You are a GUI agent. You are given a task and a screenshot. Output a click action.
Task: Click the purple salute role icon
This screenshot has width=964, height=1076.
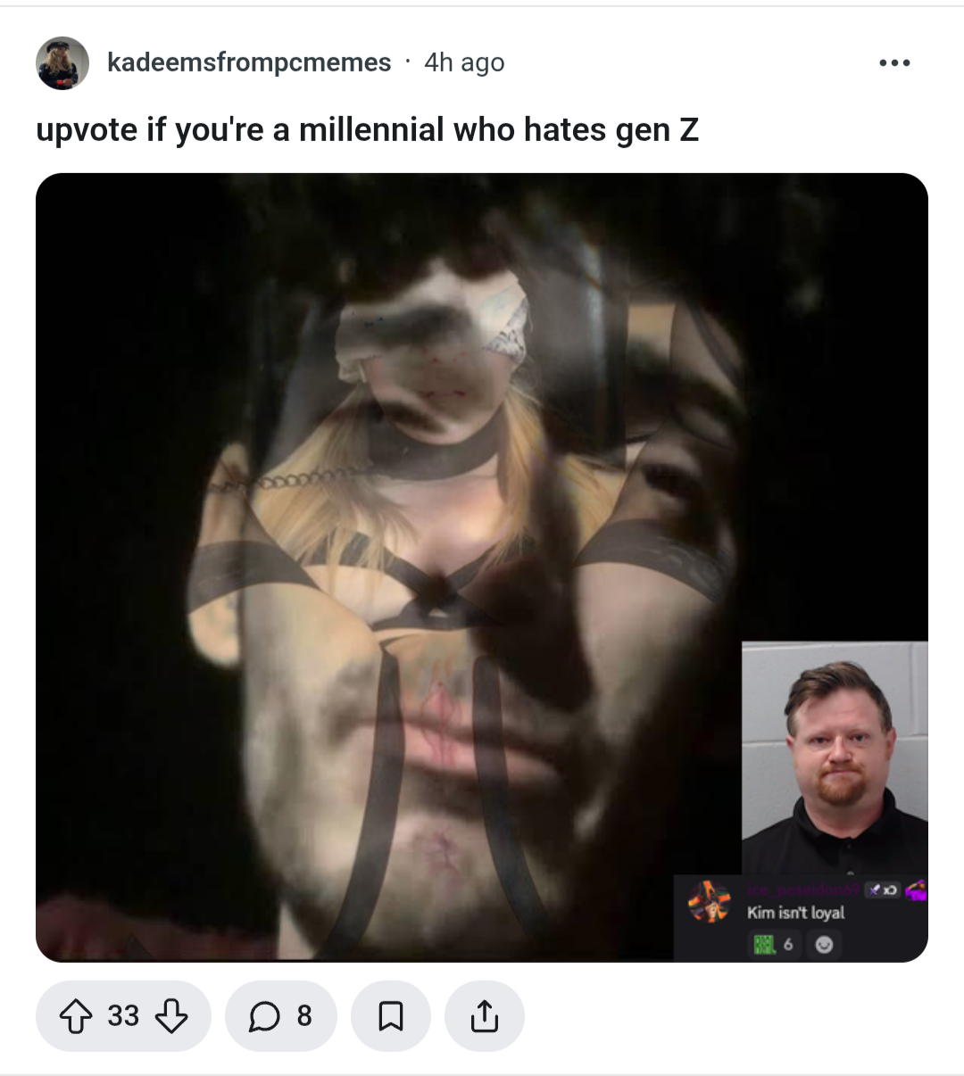click(x=916, y=889)
